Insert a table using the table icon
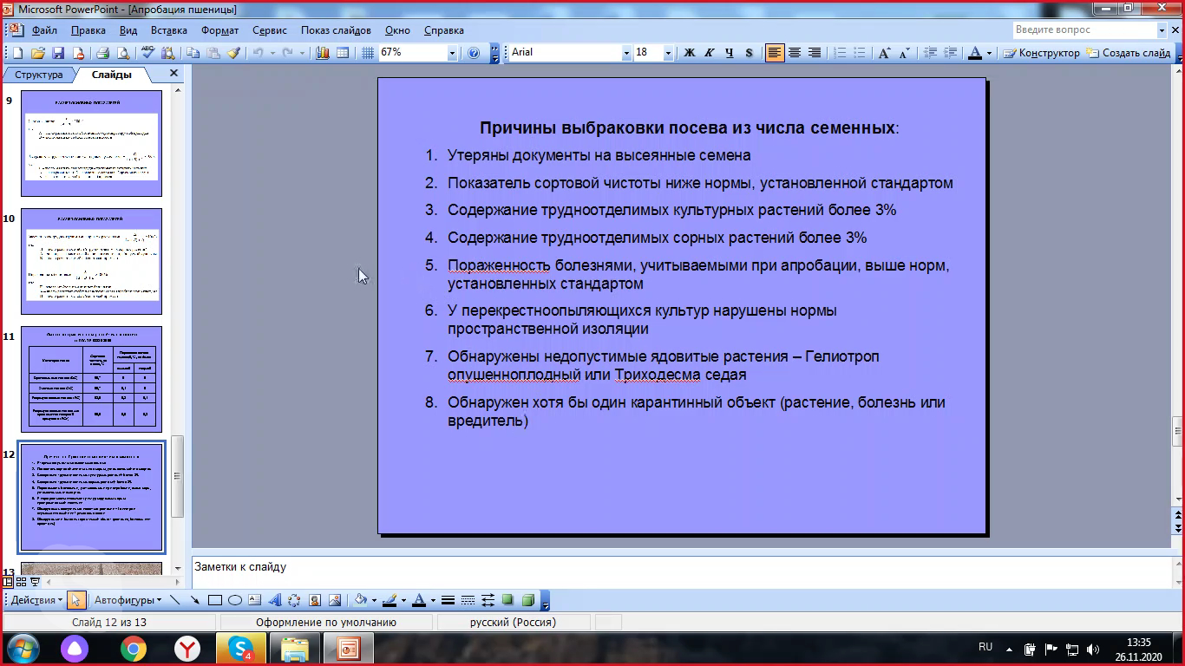The image size is (1185, 666). point(343,53)
